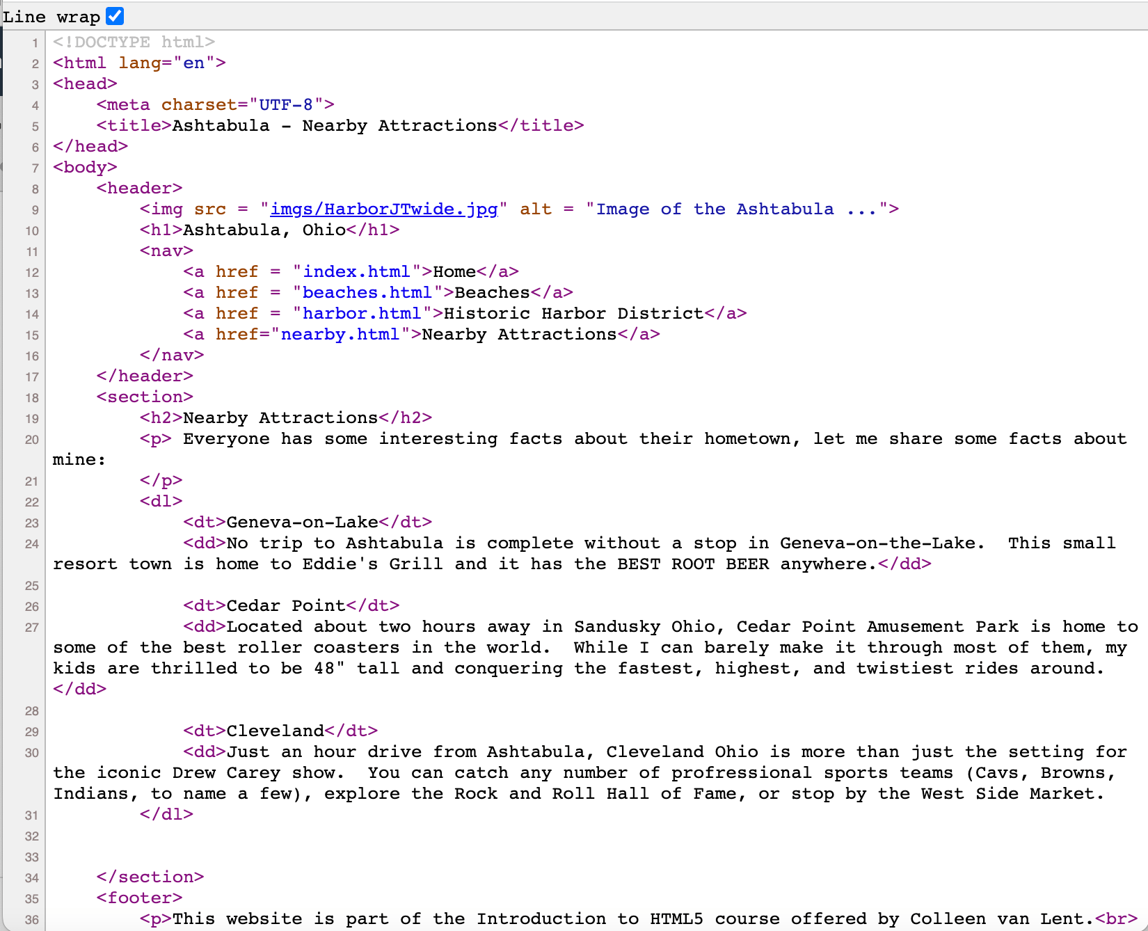The height and width of the screenshot is (931, 1148).
Task: Visit the harbor.html link
Action: [x=362, y=313]
